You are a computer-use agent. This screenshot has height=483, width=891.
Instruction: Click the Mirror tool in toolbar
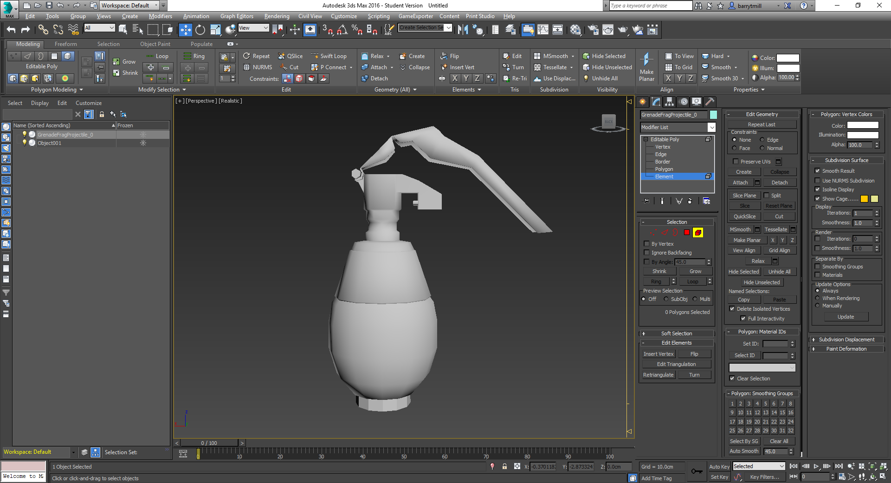coord(463,30)
